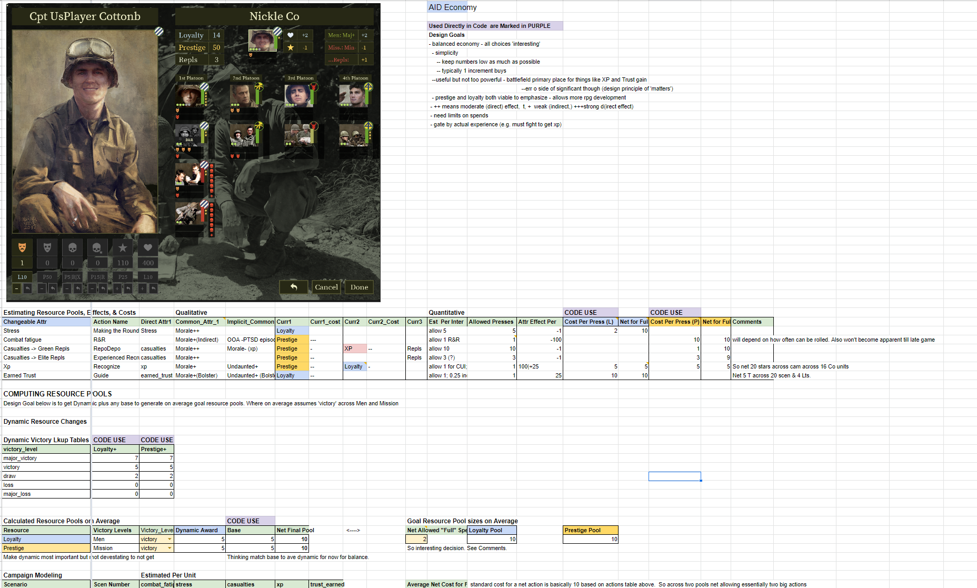
Task: Select the RepoDepo action cell
Action: tap(116, 348)
